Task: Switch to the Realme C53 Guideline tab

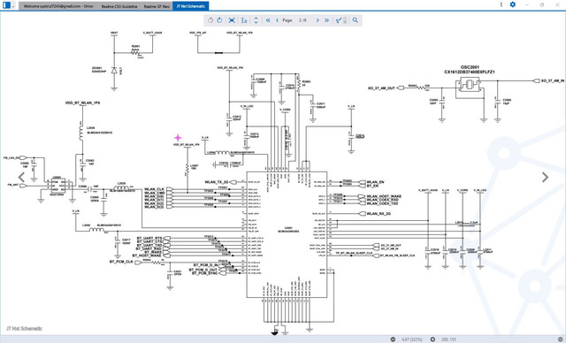Action: tap(119, 6)
